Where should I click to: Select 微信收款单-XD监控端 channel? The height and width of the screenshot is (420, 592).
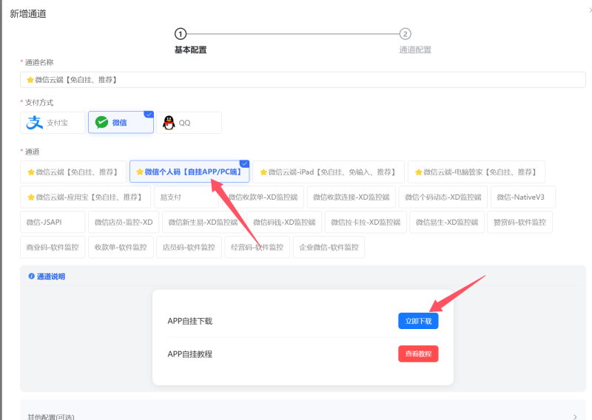click(263, 197)
